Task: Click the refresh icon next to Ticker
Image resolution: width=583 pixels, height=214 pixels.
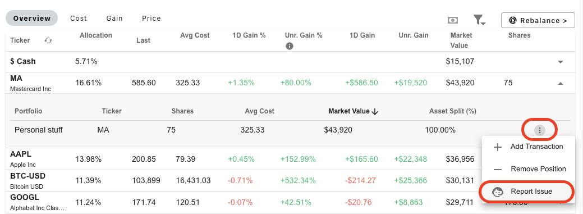Action: [x=48, y=40]
